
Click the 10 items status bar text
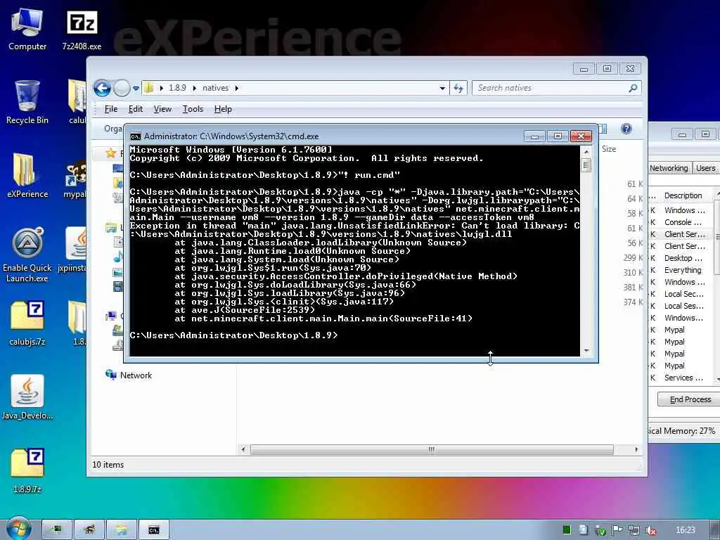pos(108,465)
